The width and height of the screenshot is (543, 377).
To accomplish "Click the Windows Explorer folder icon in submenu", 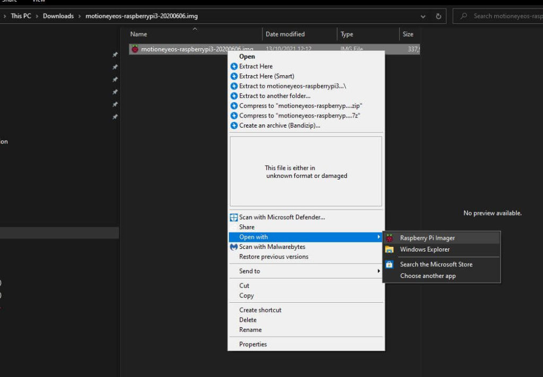I will pyautogui.click(x=390, y=249).
